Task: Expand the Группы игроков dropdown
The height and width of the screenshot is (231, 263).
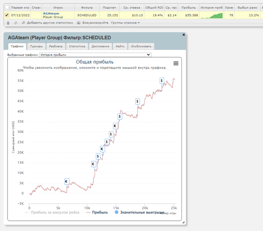Action: pyautogui.click(x=125, y=23)
